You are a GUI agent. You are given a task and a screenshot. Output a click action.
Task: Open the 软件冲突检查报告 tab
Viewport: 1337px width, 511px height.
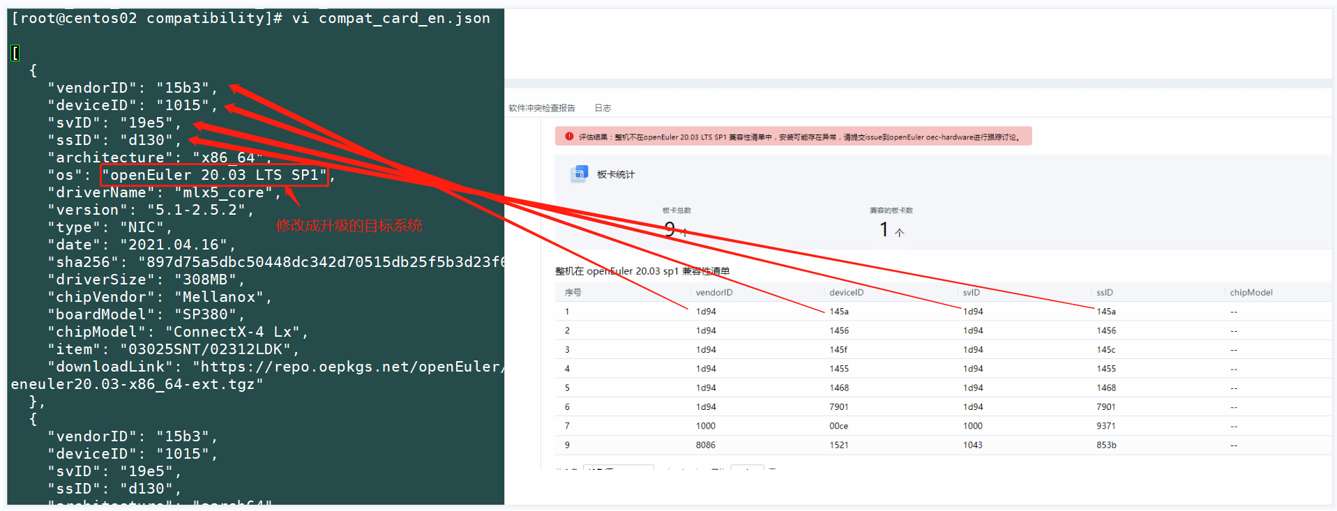pos(541,108)
